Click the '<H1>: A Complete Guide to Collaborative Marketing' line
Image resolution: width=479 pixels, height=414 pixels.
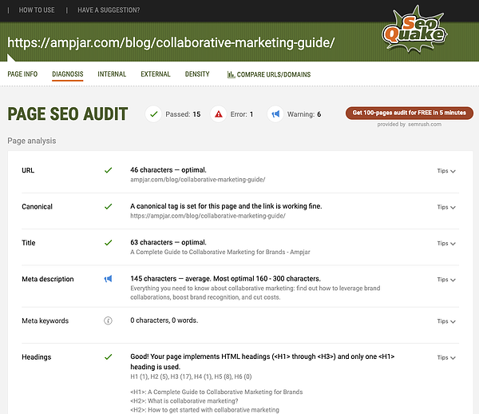tap(216, 392)
